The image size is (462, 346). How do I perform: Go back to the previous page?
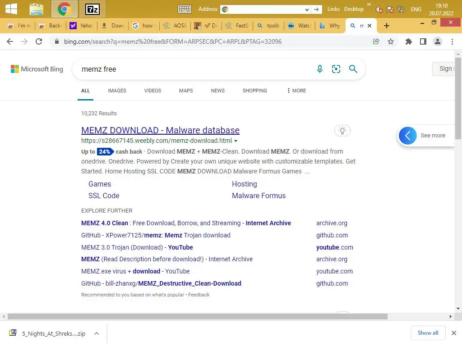pyautogui.click(x=10, y=41)
